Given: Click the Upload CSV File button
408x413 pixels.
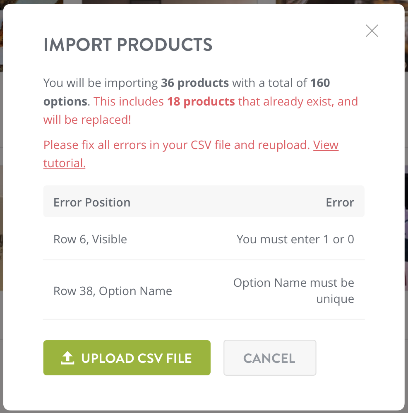Looking at the screenshot, I should [127, 357].
